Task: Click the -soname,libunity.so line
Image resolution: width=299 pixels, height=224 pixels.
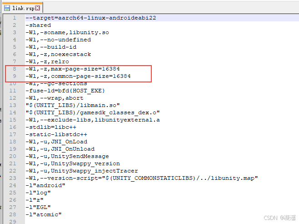Action: [x=67, y=32]
